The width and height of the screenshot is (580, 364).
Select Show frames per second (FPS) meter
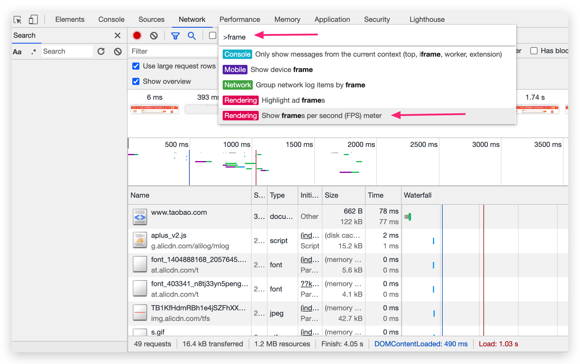point(321,116)
